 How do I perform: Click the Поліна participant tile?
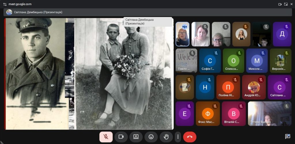(x=228, y=87)
